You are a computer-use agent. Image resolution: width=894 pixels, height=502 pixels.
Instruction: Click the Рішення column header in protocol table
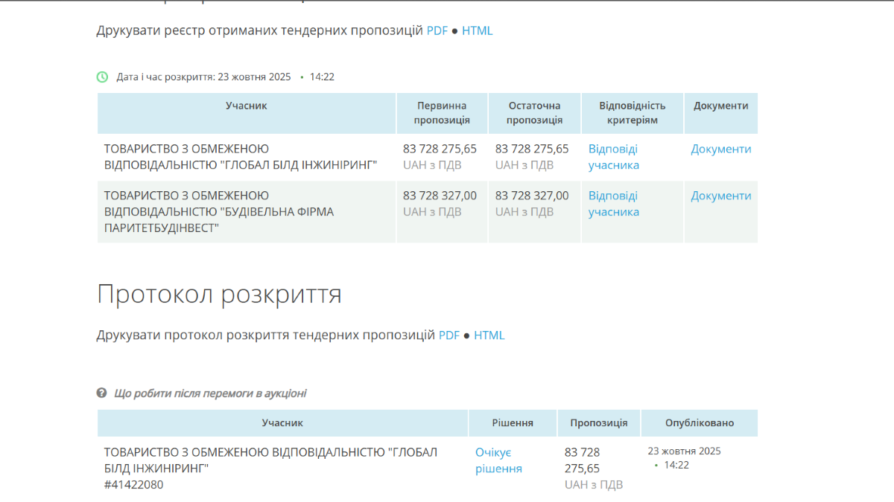[x=513, y=422]
